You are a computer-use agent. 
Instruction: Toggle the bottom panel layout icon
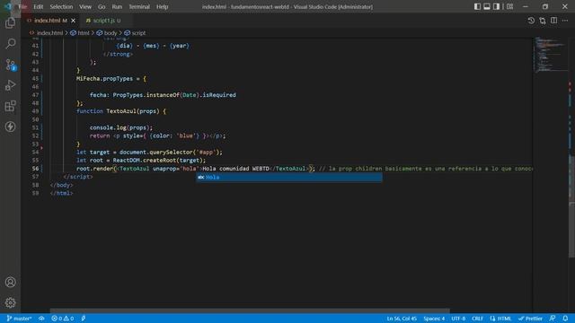point(487,6)
